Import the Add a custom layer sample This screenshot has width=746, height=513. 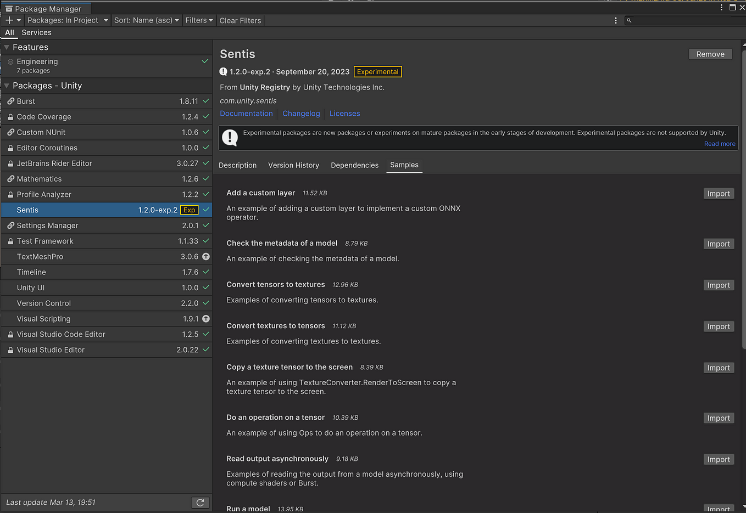click(x=719, y=194)
